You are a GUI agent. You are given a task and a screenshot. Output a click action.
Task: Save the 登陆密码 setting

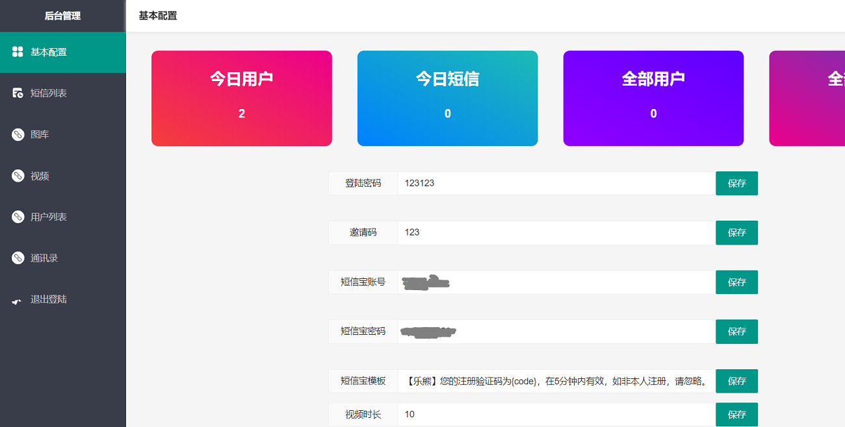point(736,184)
